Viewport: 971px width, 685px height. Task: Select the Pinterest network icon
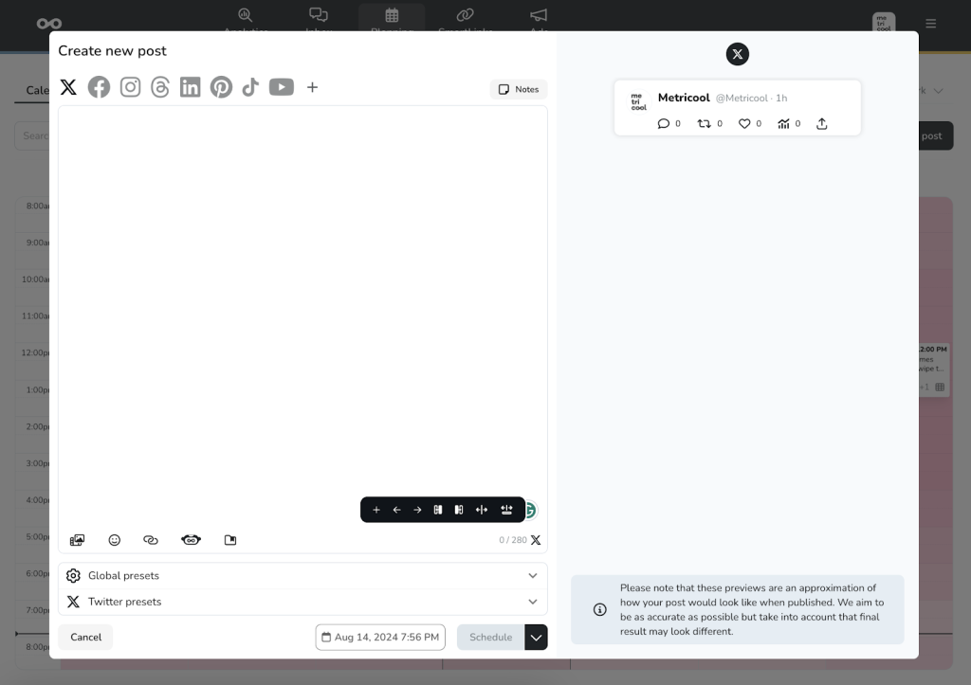pos(221,87)
